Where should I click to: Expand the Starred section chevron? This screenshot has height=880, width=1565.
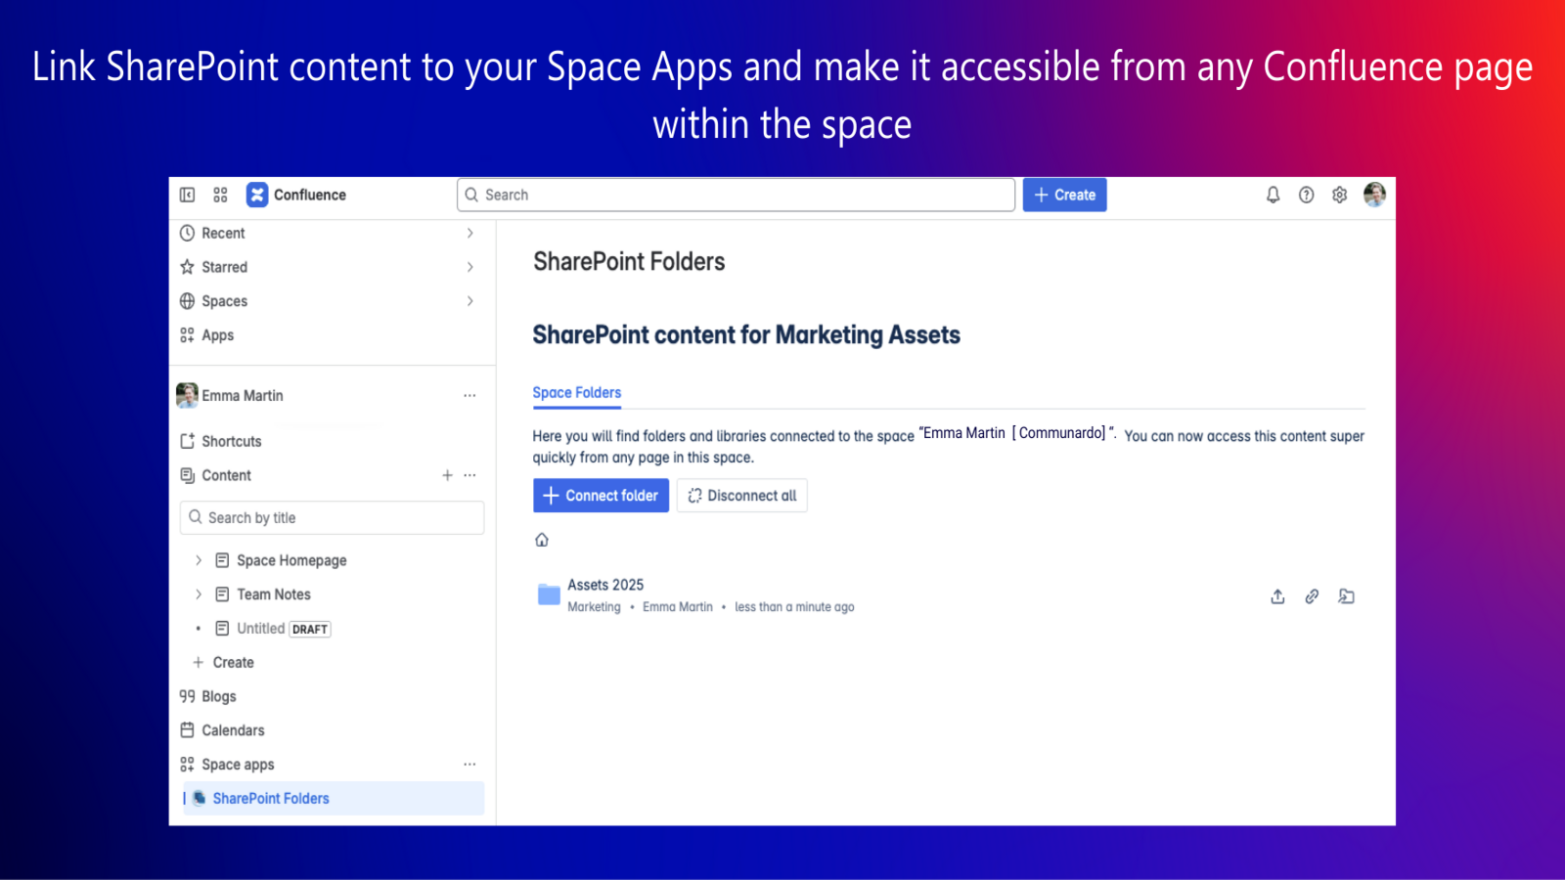[469, 267]
